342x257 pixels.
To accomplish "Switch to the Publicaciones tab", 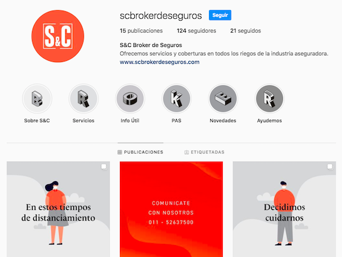I will [x=141, y=152].
